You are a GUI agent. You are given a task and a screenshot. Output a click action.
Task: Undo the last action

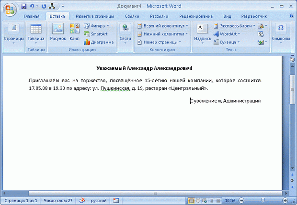(x=32, y=6)
